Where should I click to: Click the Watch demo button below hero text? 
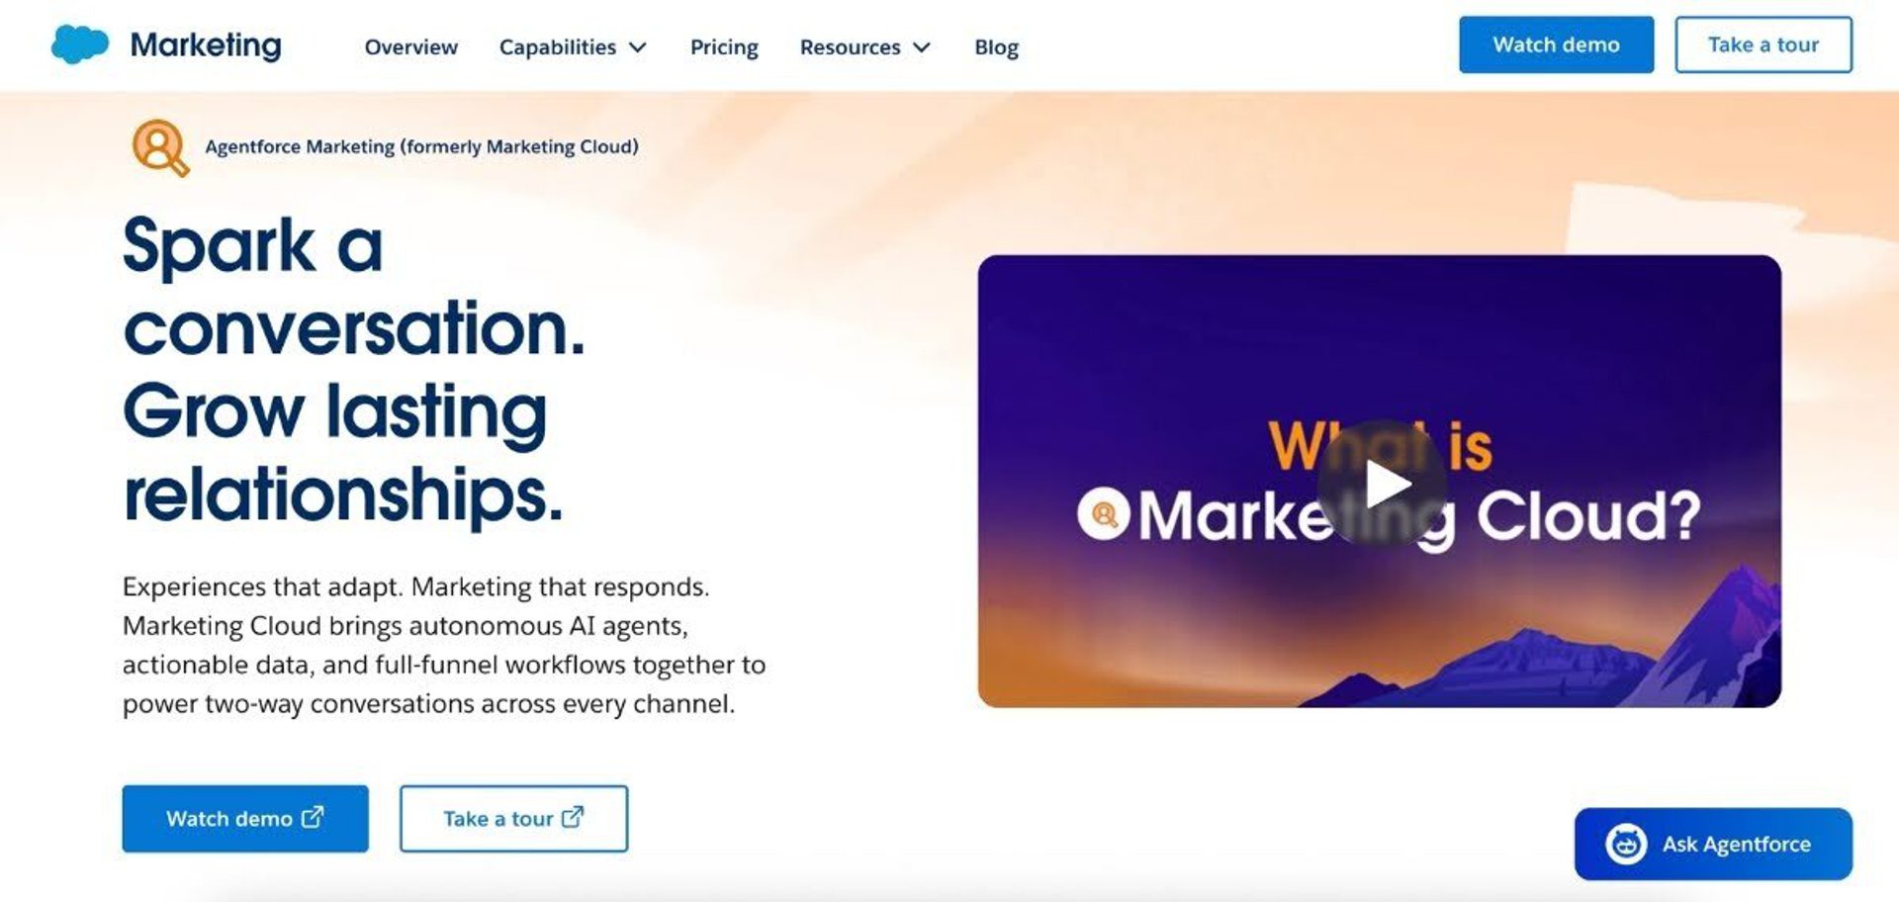(245, 818)
